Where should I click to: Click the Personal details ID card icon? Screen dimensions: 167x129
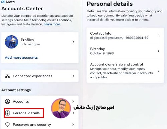click(7, 113)
